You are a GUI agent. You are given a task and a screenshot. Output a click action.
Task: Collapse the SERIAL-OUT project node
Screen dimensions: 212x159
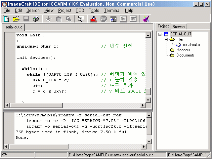tap(160, 34)
